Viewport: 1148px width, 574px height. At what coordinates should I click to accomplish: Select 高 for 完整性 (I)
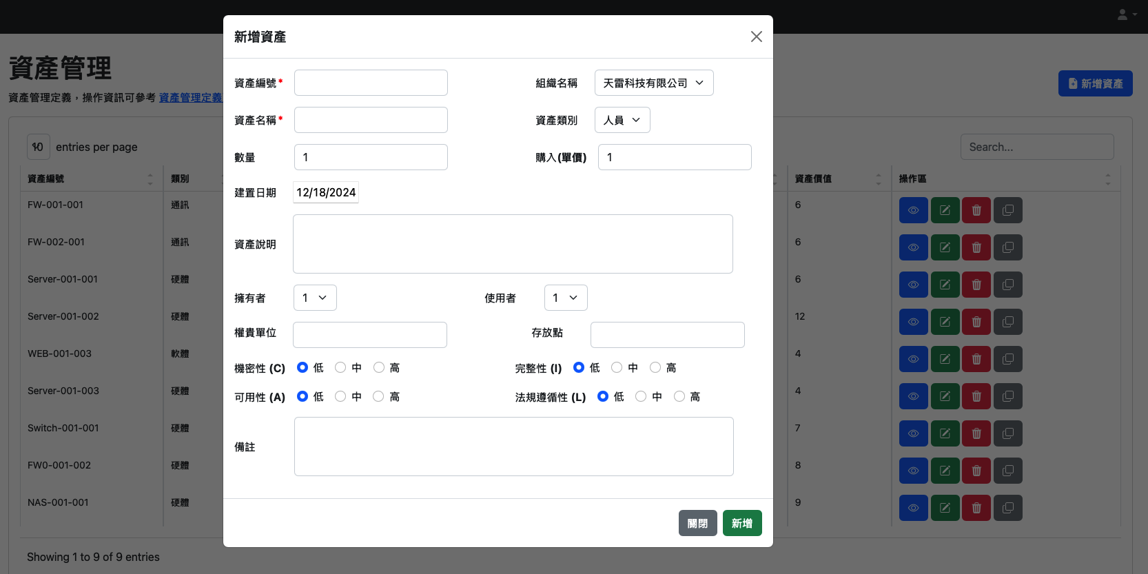point(655,368)
